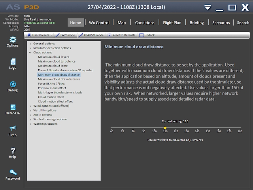Click Reset to Defaults button
This screenshot has height=190, width=253.
click(121, 35)
